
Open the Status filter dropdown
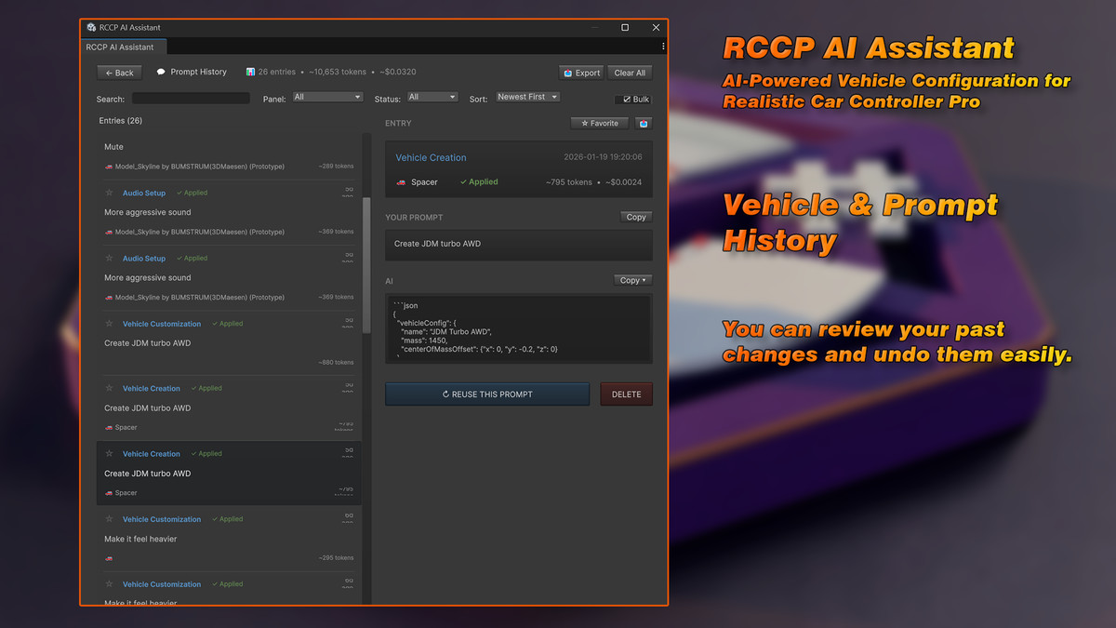click(x=432, y=97)
